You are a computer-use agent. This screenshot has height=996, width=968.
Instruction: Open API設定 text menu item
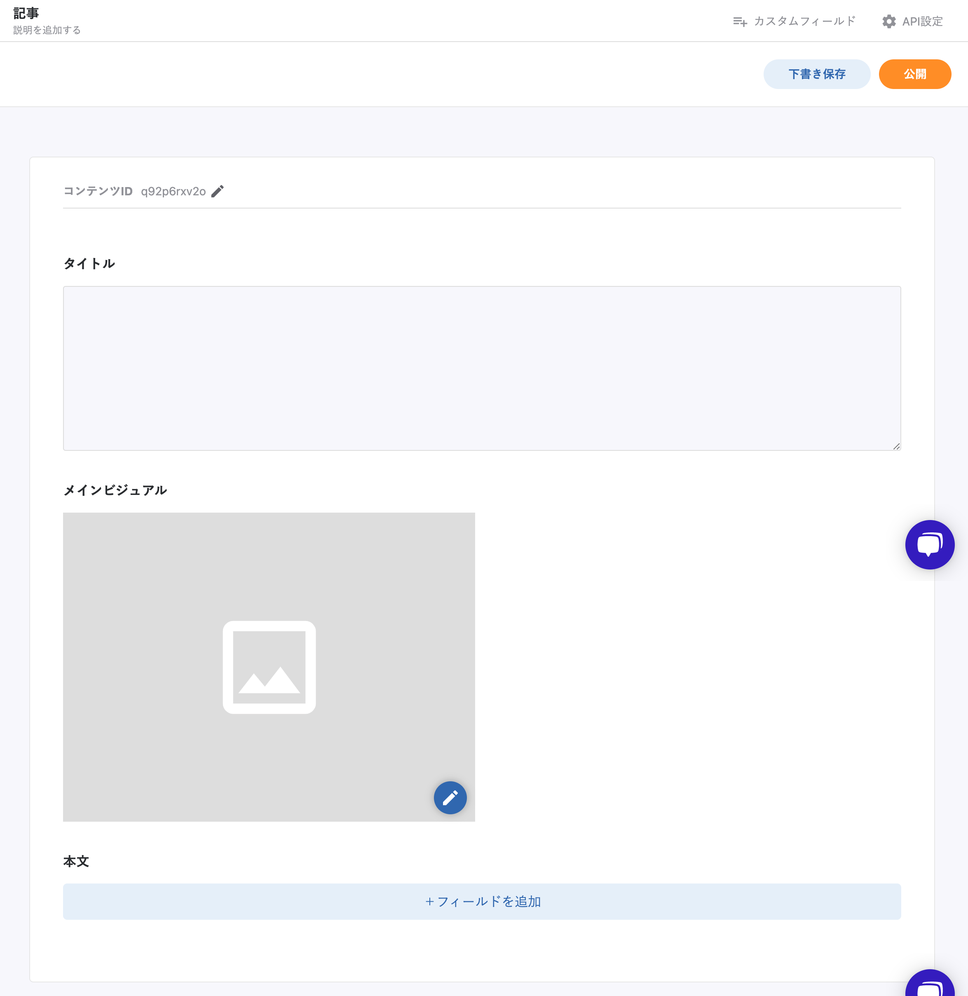coord(922,21)
